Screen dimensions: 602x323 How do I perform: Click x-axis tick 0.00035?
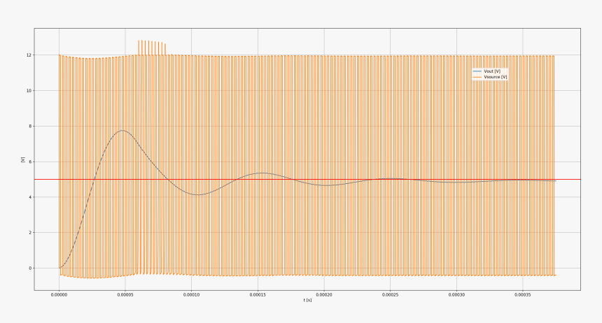522,294
